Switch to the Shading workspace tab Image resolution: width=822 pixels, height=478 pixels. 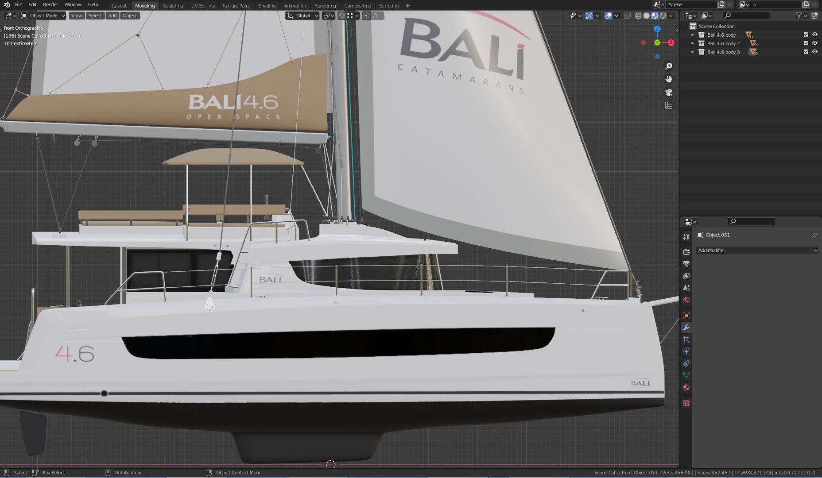(x=267, y=6)
